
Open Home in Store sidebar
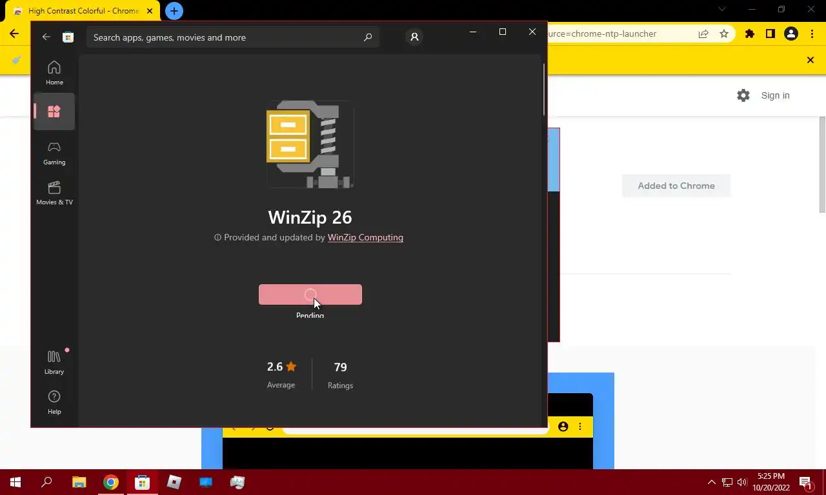(54, 73)
